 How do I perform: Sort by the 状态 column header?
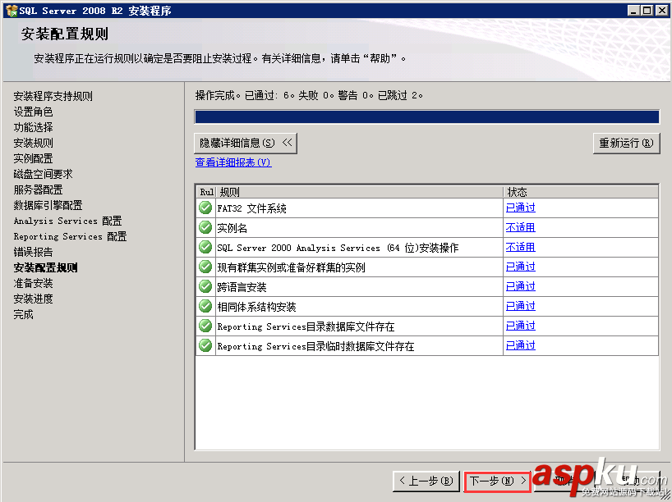click(x=581, y=192)
